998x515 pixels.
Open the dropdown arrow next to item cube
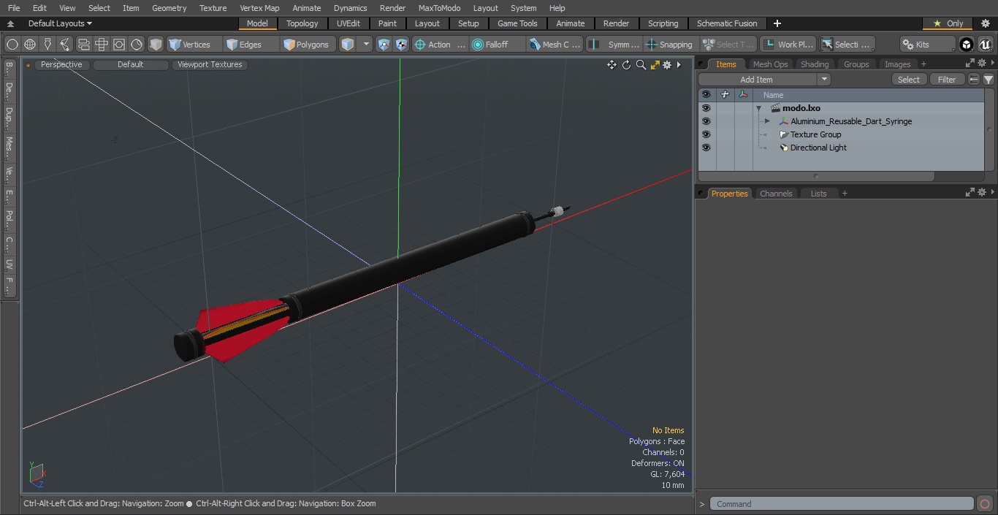point(367,45)
